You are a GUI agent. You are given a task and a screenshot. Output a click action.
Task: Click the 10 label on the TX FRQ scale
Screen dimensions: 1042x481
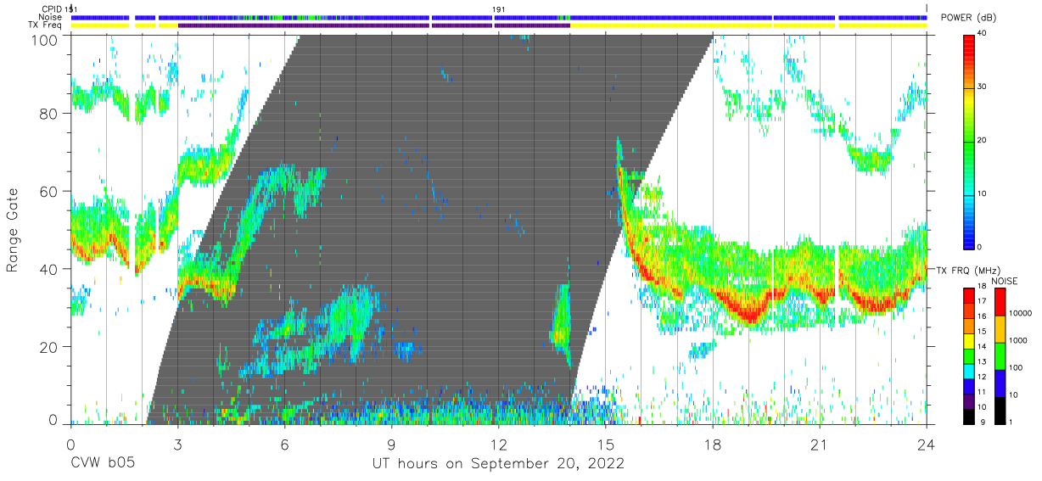[982, 407]
